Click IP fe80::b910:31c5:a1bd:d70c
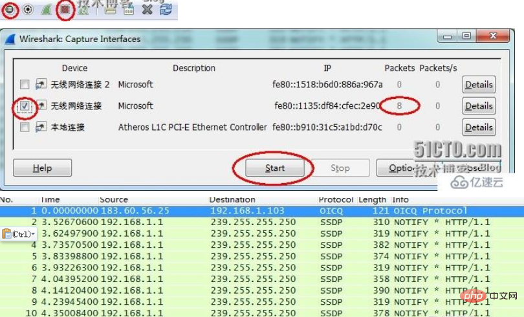 coord(327,127)
